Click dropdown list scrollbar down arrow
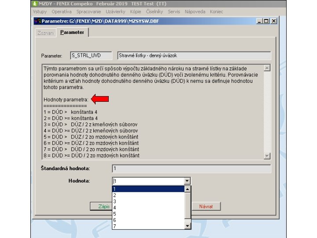This screenshot has height=238, width=317. pos(188,226)
